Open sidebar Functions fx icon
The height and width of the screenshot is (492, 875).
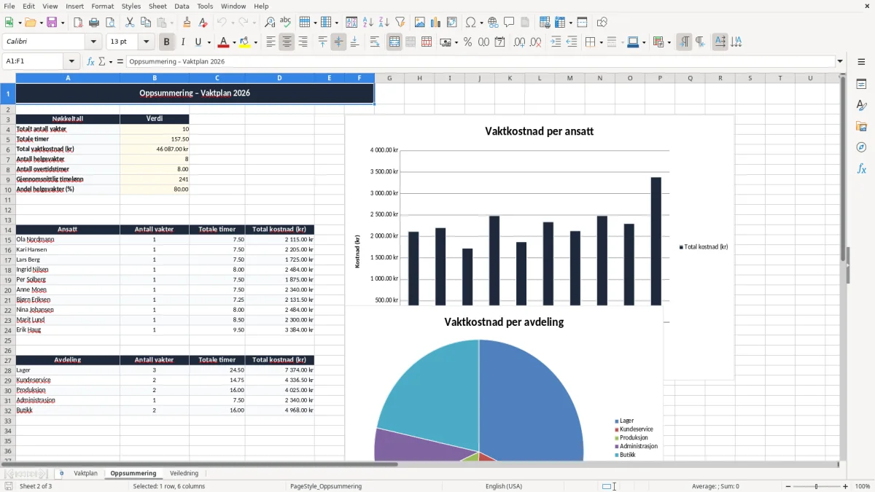861,169
